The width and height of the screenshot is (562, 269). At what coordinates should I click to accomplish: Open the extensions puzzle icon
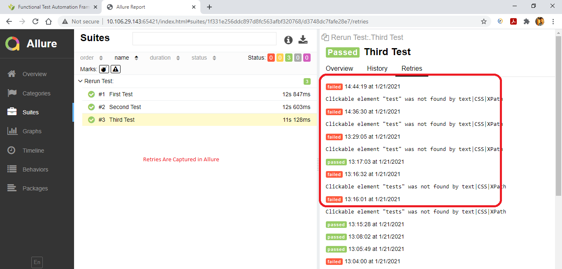527,21
